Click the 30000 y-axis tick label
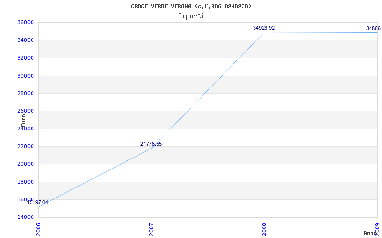This screenshot has height=238, width=382. pos(25,76)
